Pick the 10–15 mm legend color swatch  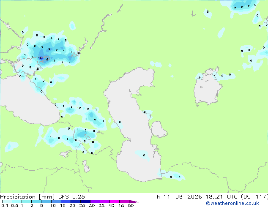(56, 202)
